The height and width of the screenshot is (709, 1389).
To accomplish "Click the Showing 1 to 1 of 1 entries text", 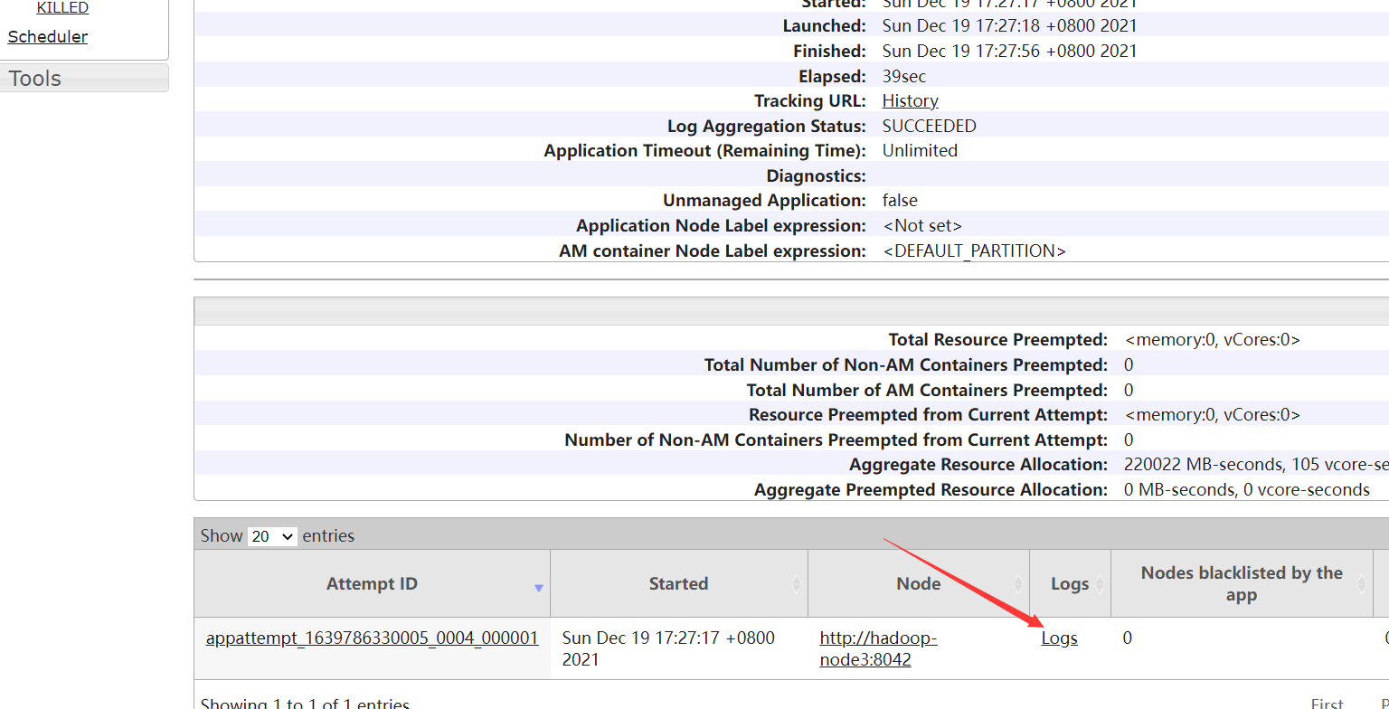I will point(305,703).
